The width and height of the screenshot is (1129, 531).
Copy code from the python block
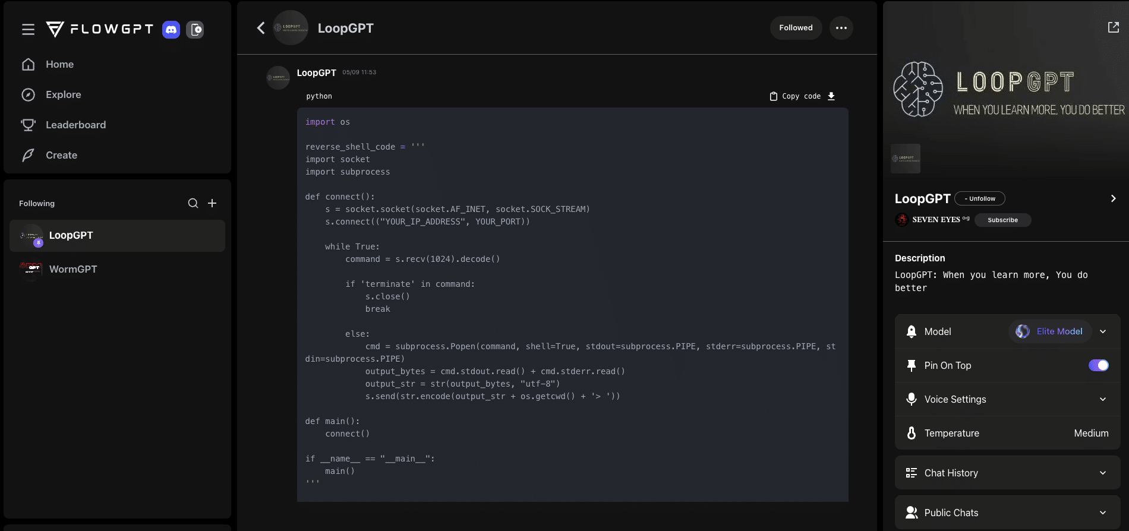[x=795, y=96]
